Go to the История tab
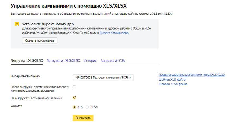Screen dimensions: 227x123 [x=90, y=61]
